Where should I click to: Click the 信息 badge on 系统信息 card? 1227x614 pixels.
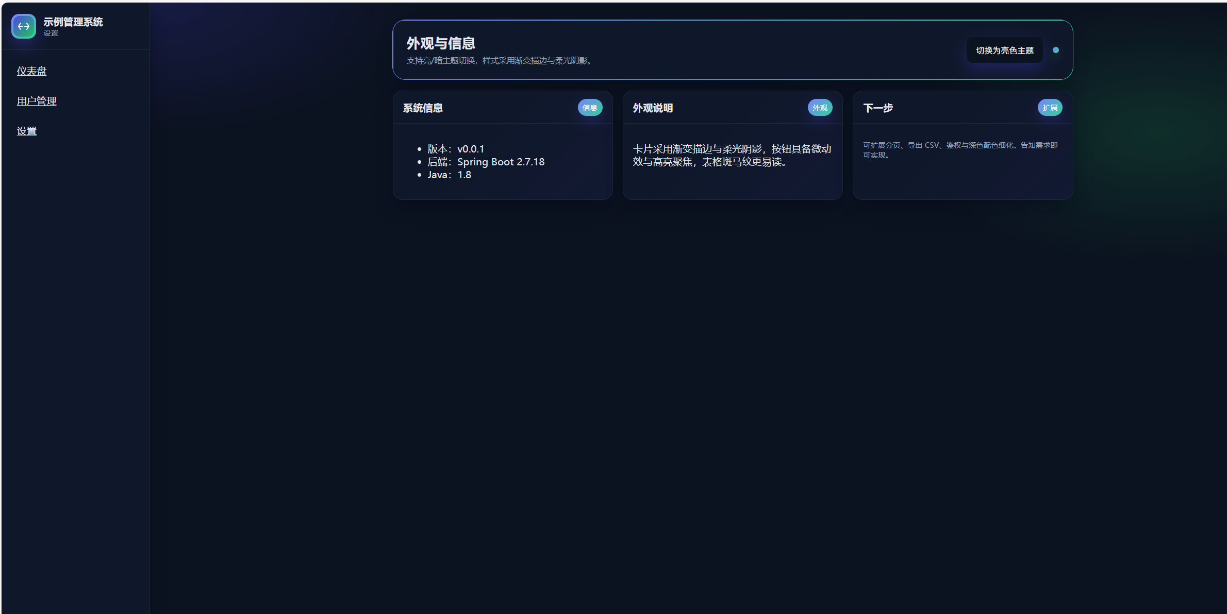(x=590, y=108)
